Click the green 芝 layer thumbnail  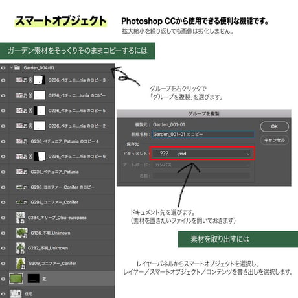coord(16,279)
